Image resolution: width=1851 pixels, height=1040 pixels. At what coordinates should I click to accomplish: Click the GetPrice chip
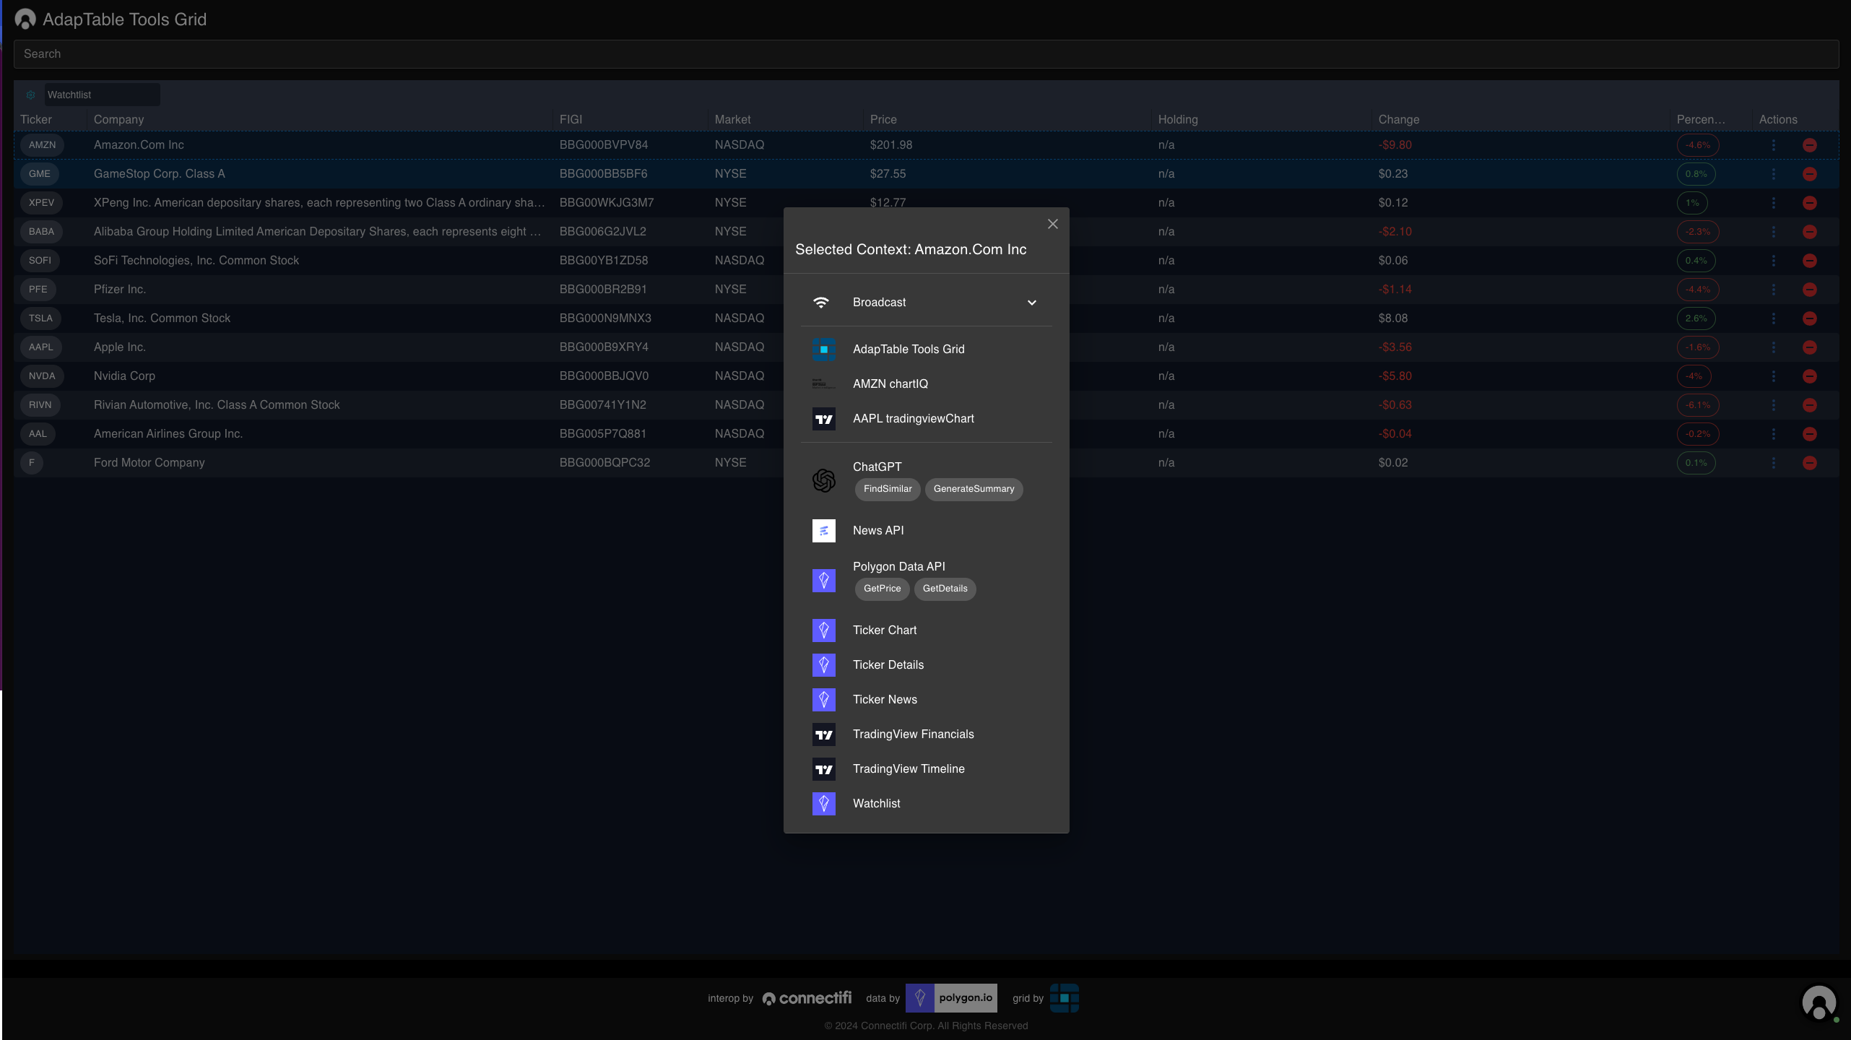coord(883,589)
